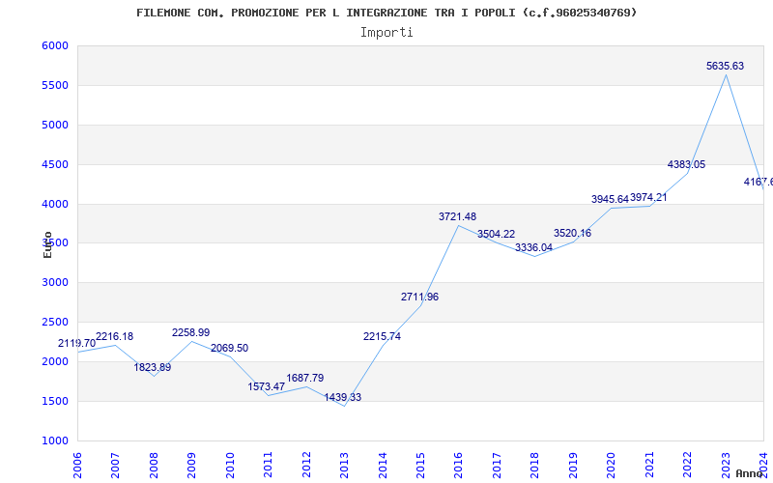This screenshot has height=483, width=773.
Task: Select the 2215.74 data label
Action: (x=382, y=336)
